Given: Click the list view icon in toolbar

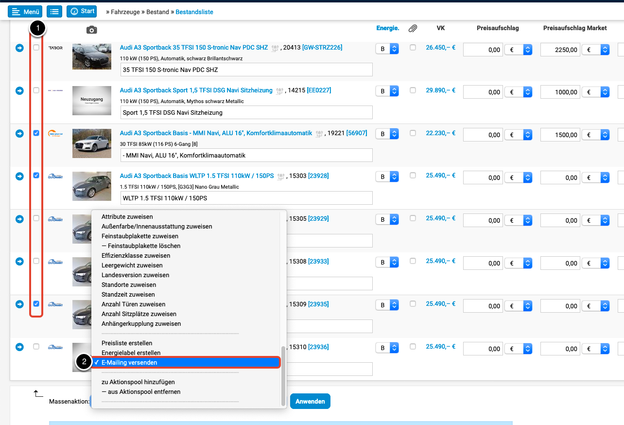Looking at the screenshot, I should pos(55,11).
